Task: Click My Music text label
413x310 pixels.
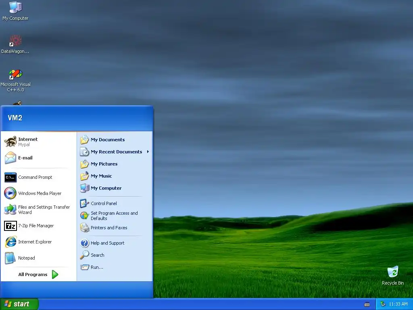Action: tap(101, 176)
